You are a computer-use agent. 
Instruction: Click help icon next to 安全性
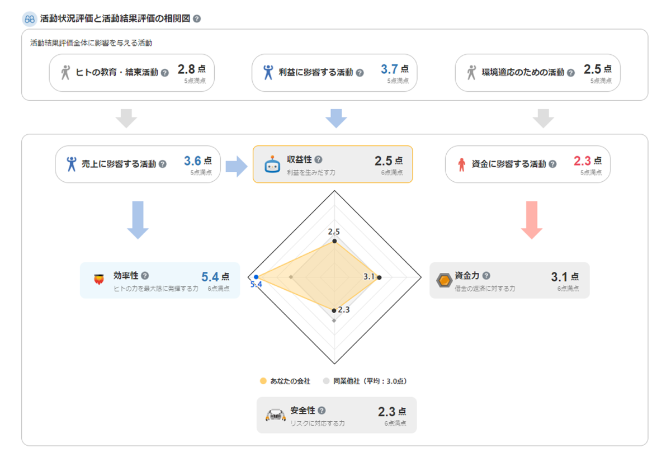(x=322, y=411)
